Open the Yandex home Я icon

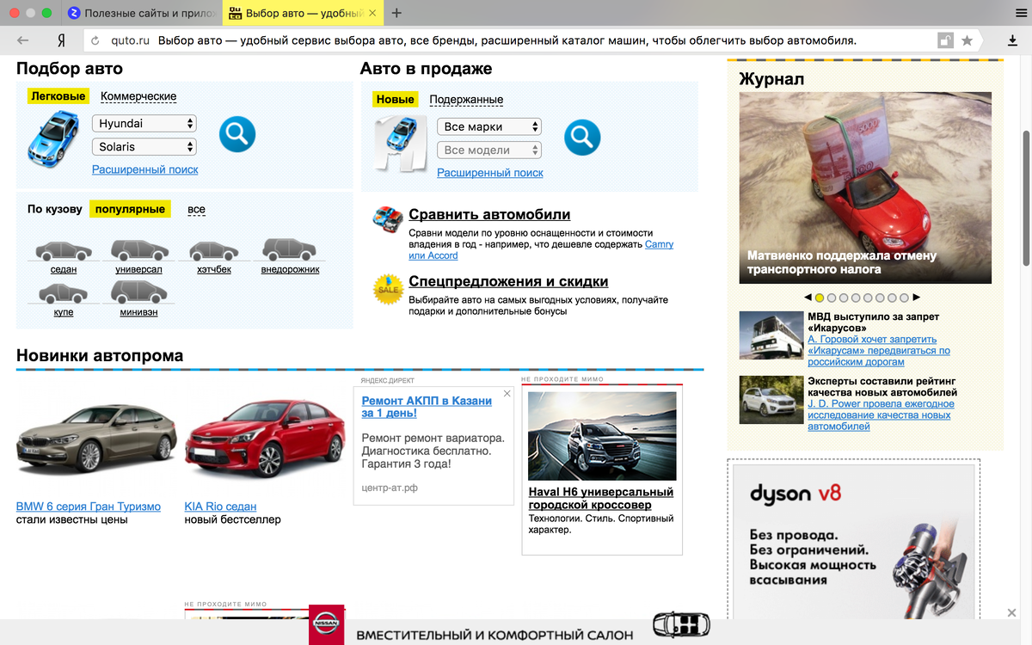coord(62,40)
